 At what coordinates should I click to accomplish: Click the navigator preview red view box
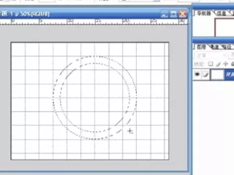tap(224, 27)
